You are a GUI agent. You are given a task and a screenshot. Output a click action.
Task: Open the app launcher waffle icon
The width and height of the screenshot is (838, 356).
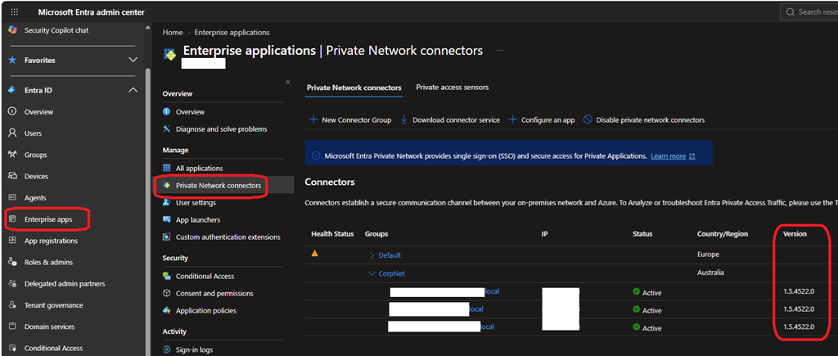[15, 12]
